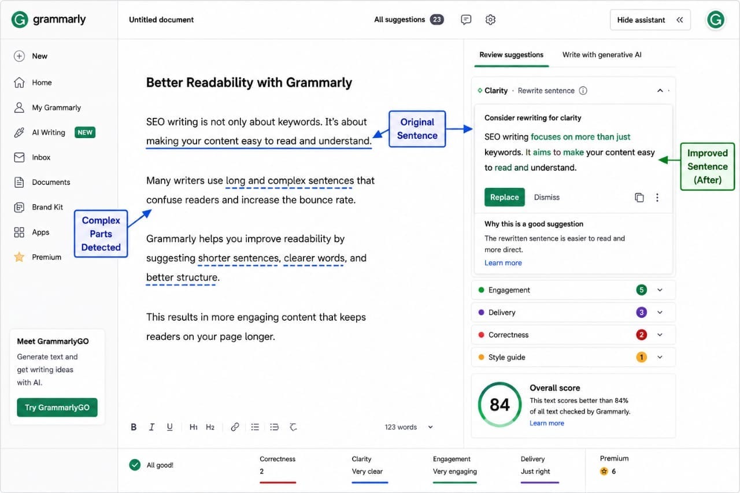This screenshot has height=493, width=740.
Task: Expand the Correctness suggestions row
Action: coord(573,335)
